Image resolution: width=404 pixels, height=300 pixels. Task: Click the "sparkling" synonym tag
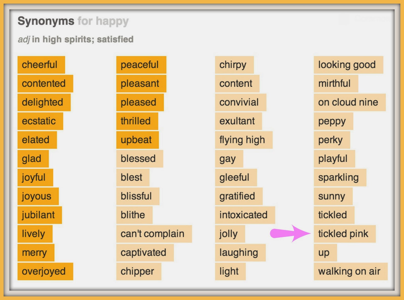tap(340, 177)
